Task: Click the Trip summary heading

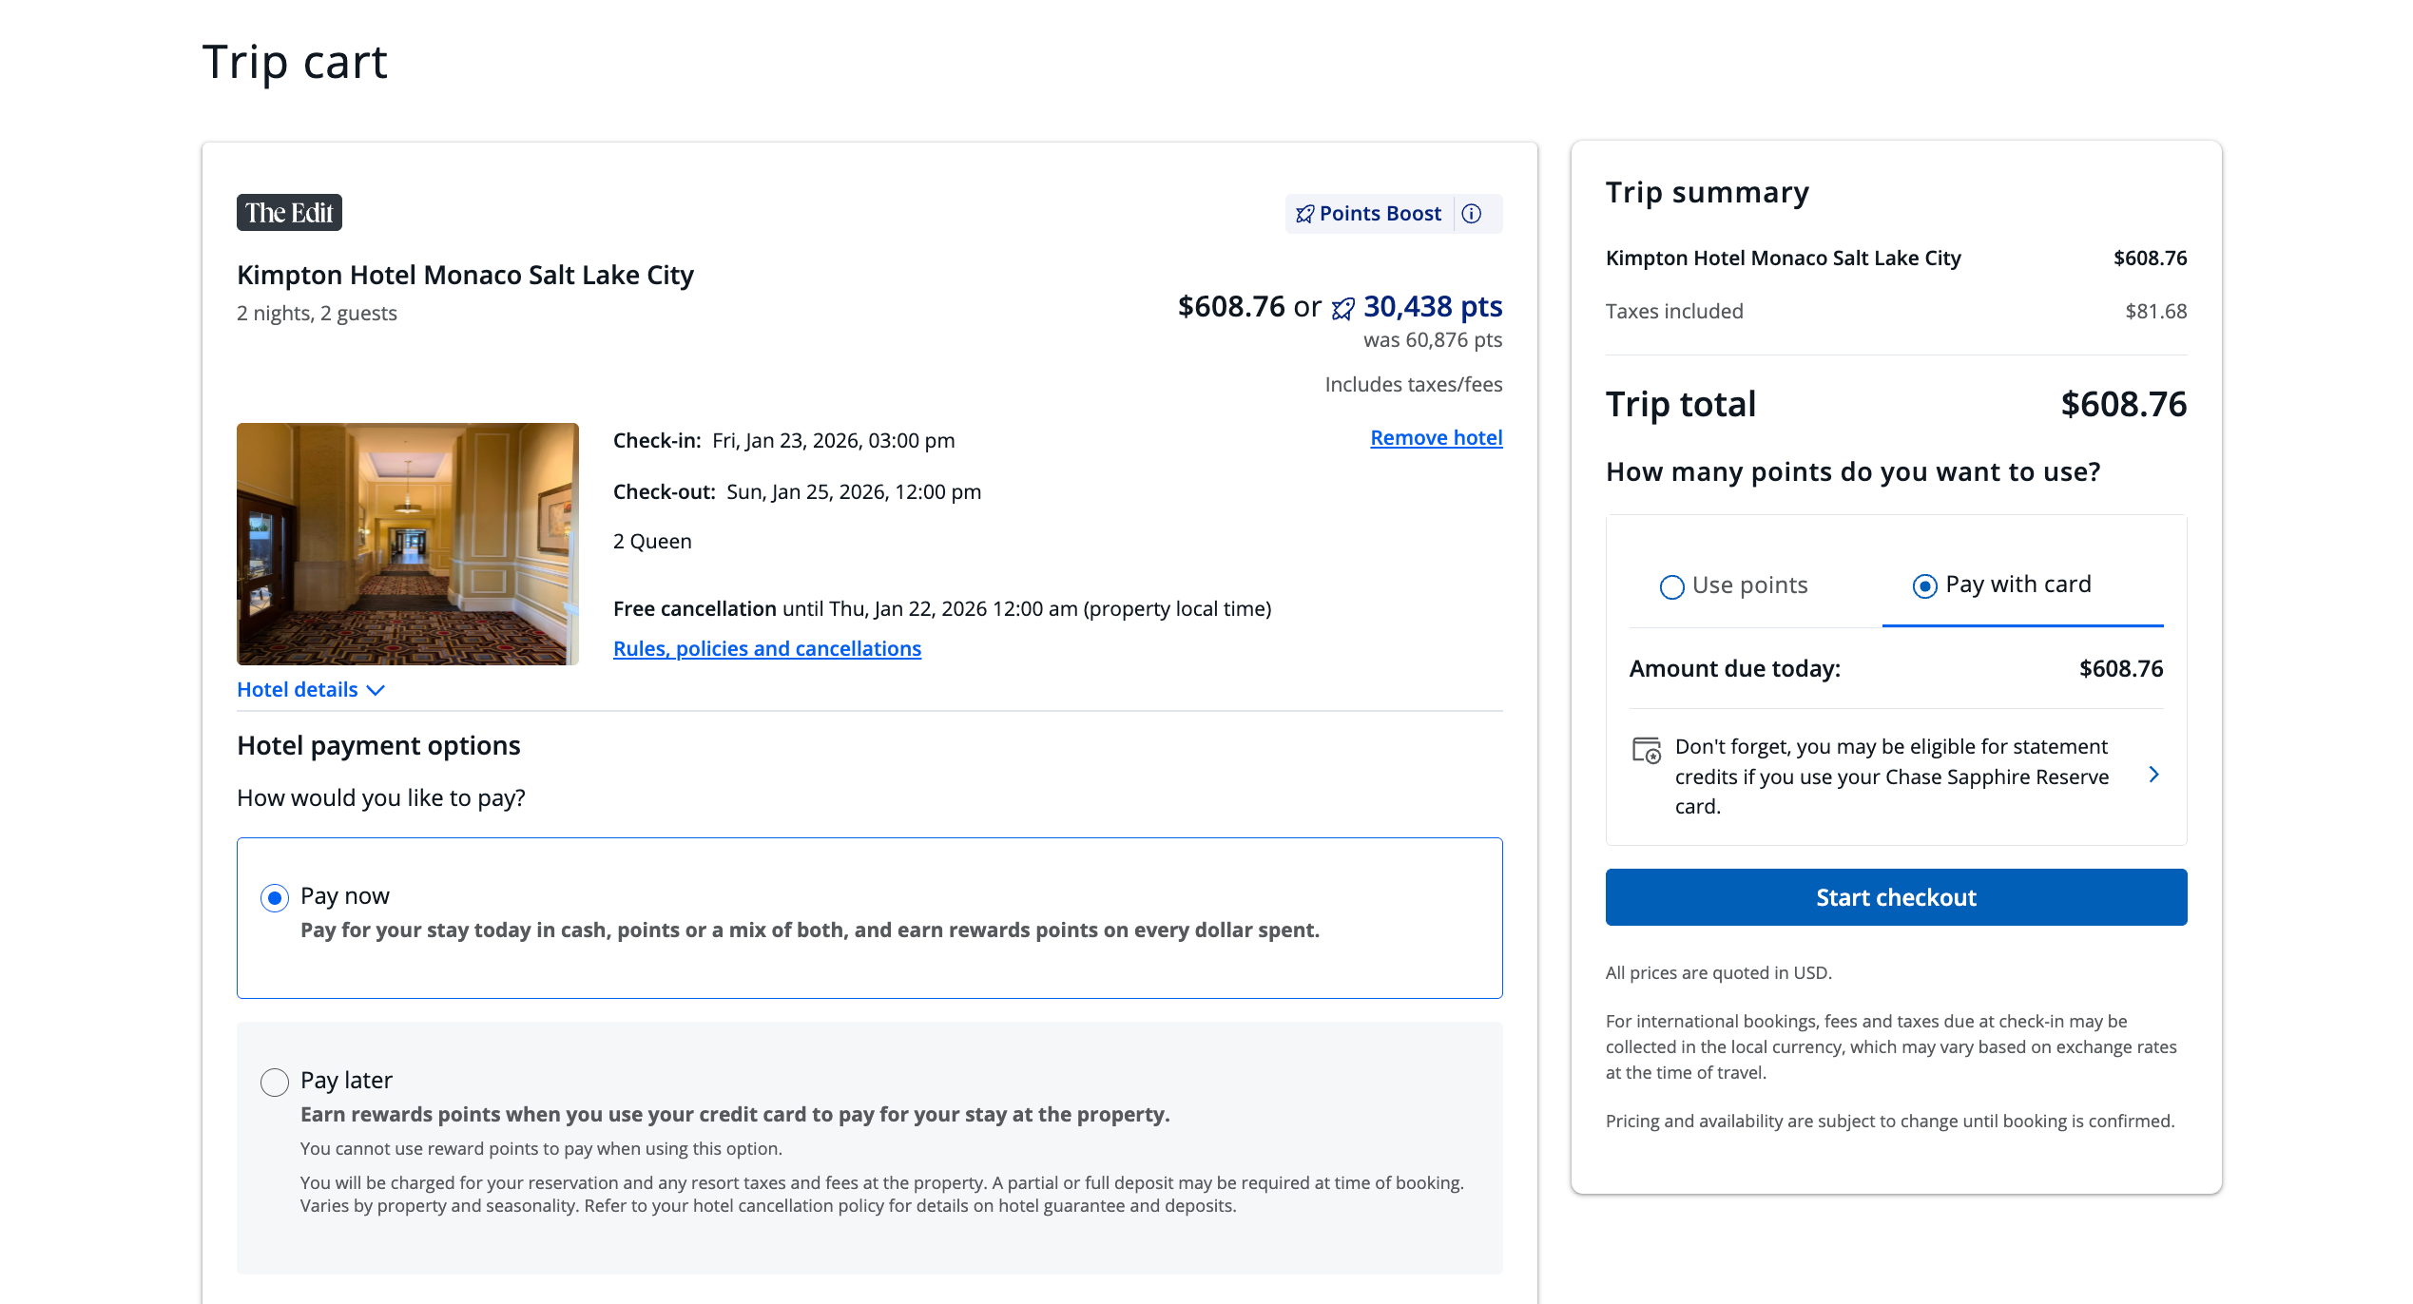Action: (x=1707, y=193)
